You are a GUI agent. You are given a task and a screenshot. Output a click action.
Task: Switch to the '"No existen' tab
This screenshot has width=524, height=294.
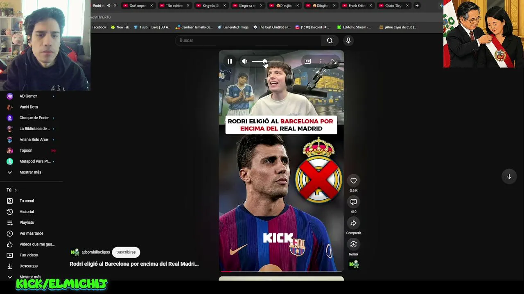point(174,6)
